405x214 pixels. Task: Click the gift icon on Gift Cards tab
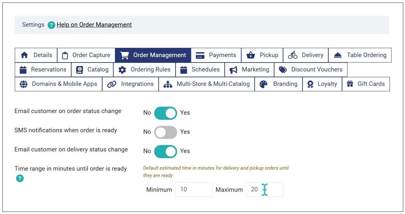click(x=350, y=84)
